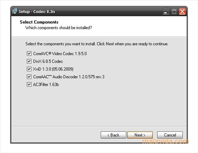Click the 'XviD 1.3.0 (05.06.2009)' label text
Image resolution: width=198 pixels, height=153 pixels.
tap(53, 69)
